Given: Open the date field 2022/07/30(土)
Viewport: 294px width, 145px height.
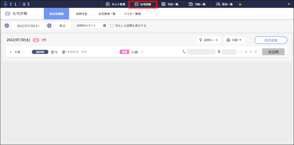Looking at the screenshot, I should coord(28,26).
